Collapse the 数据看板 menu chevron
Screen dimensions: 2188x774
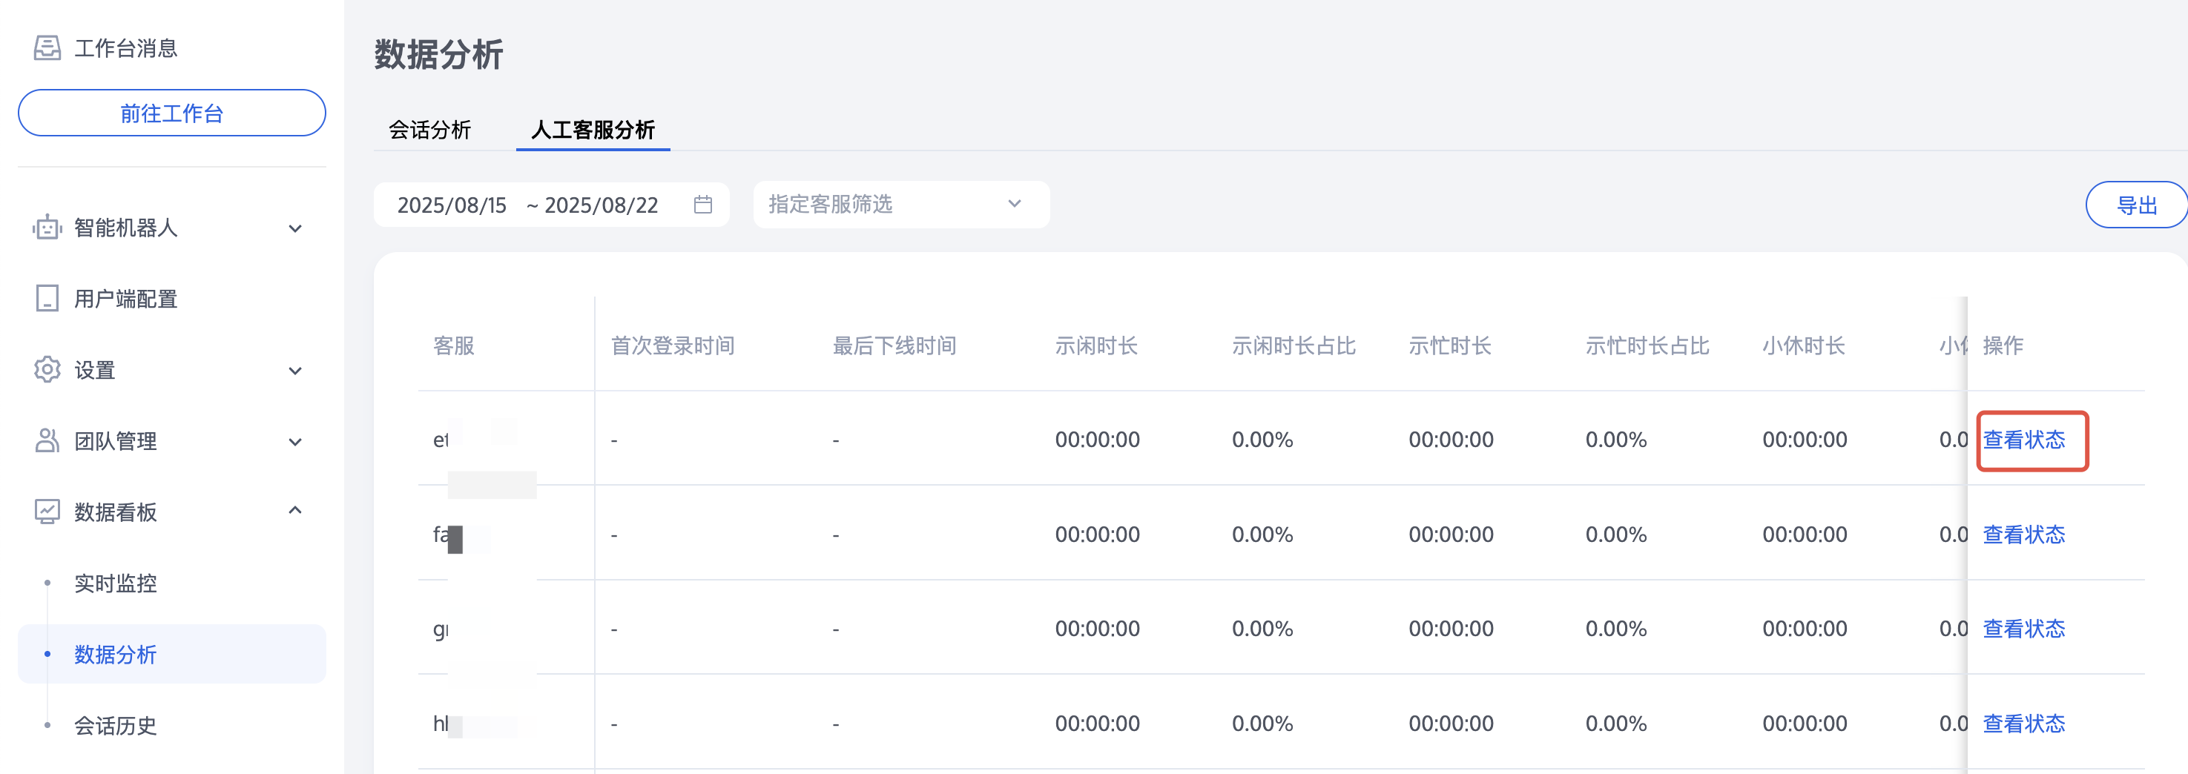(x=294, y=510)
